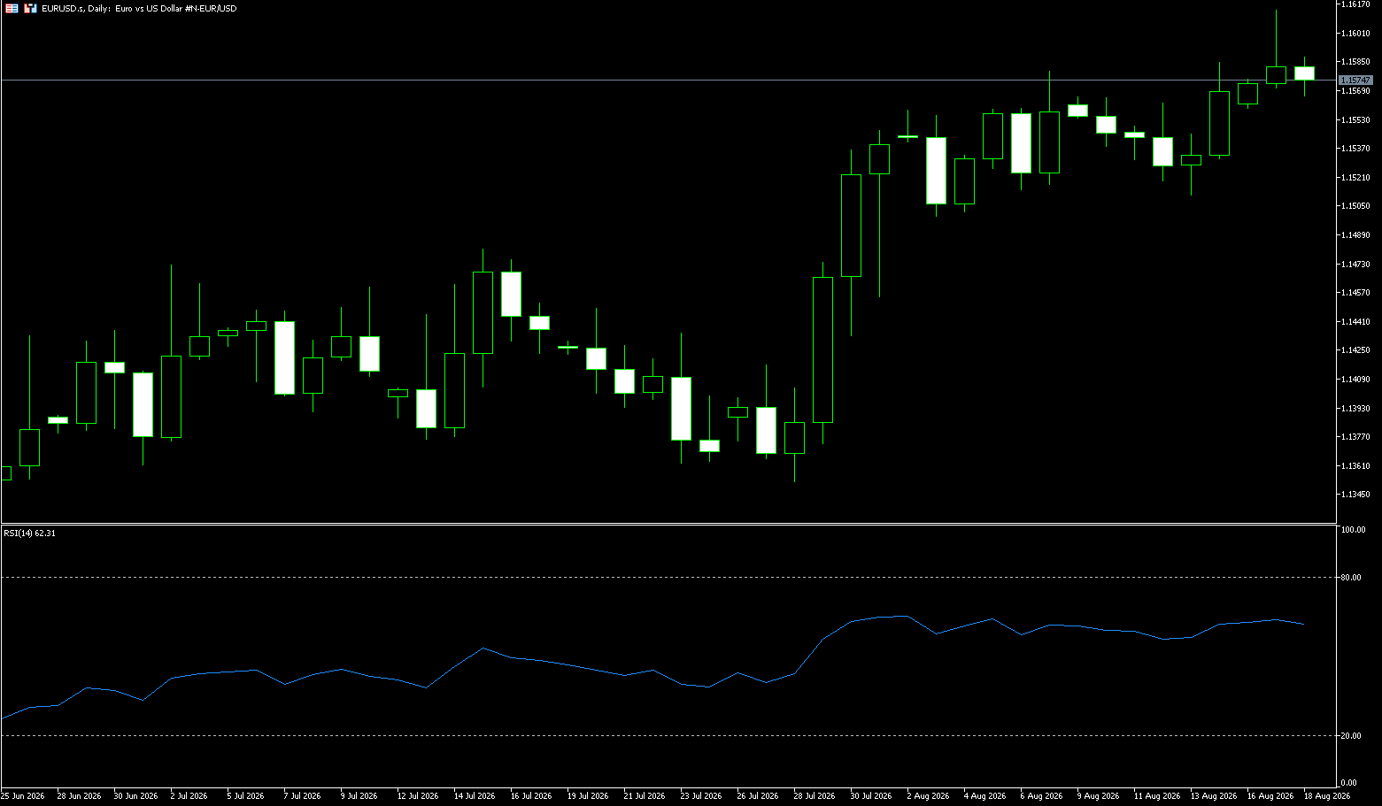Click the 1.14410 price scale label

[1355, 322]
